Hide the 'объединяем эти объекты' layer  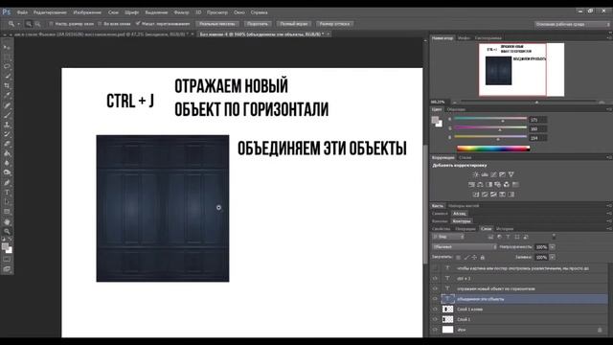435,299
